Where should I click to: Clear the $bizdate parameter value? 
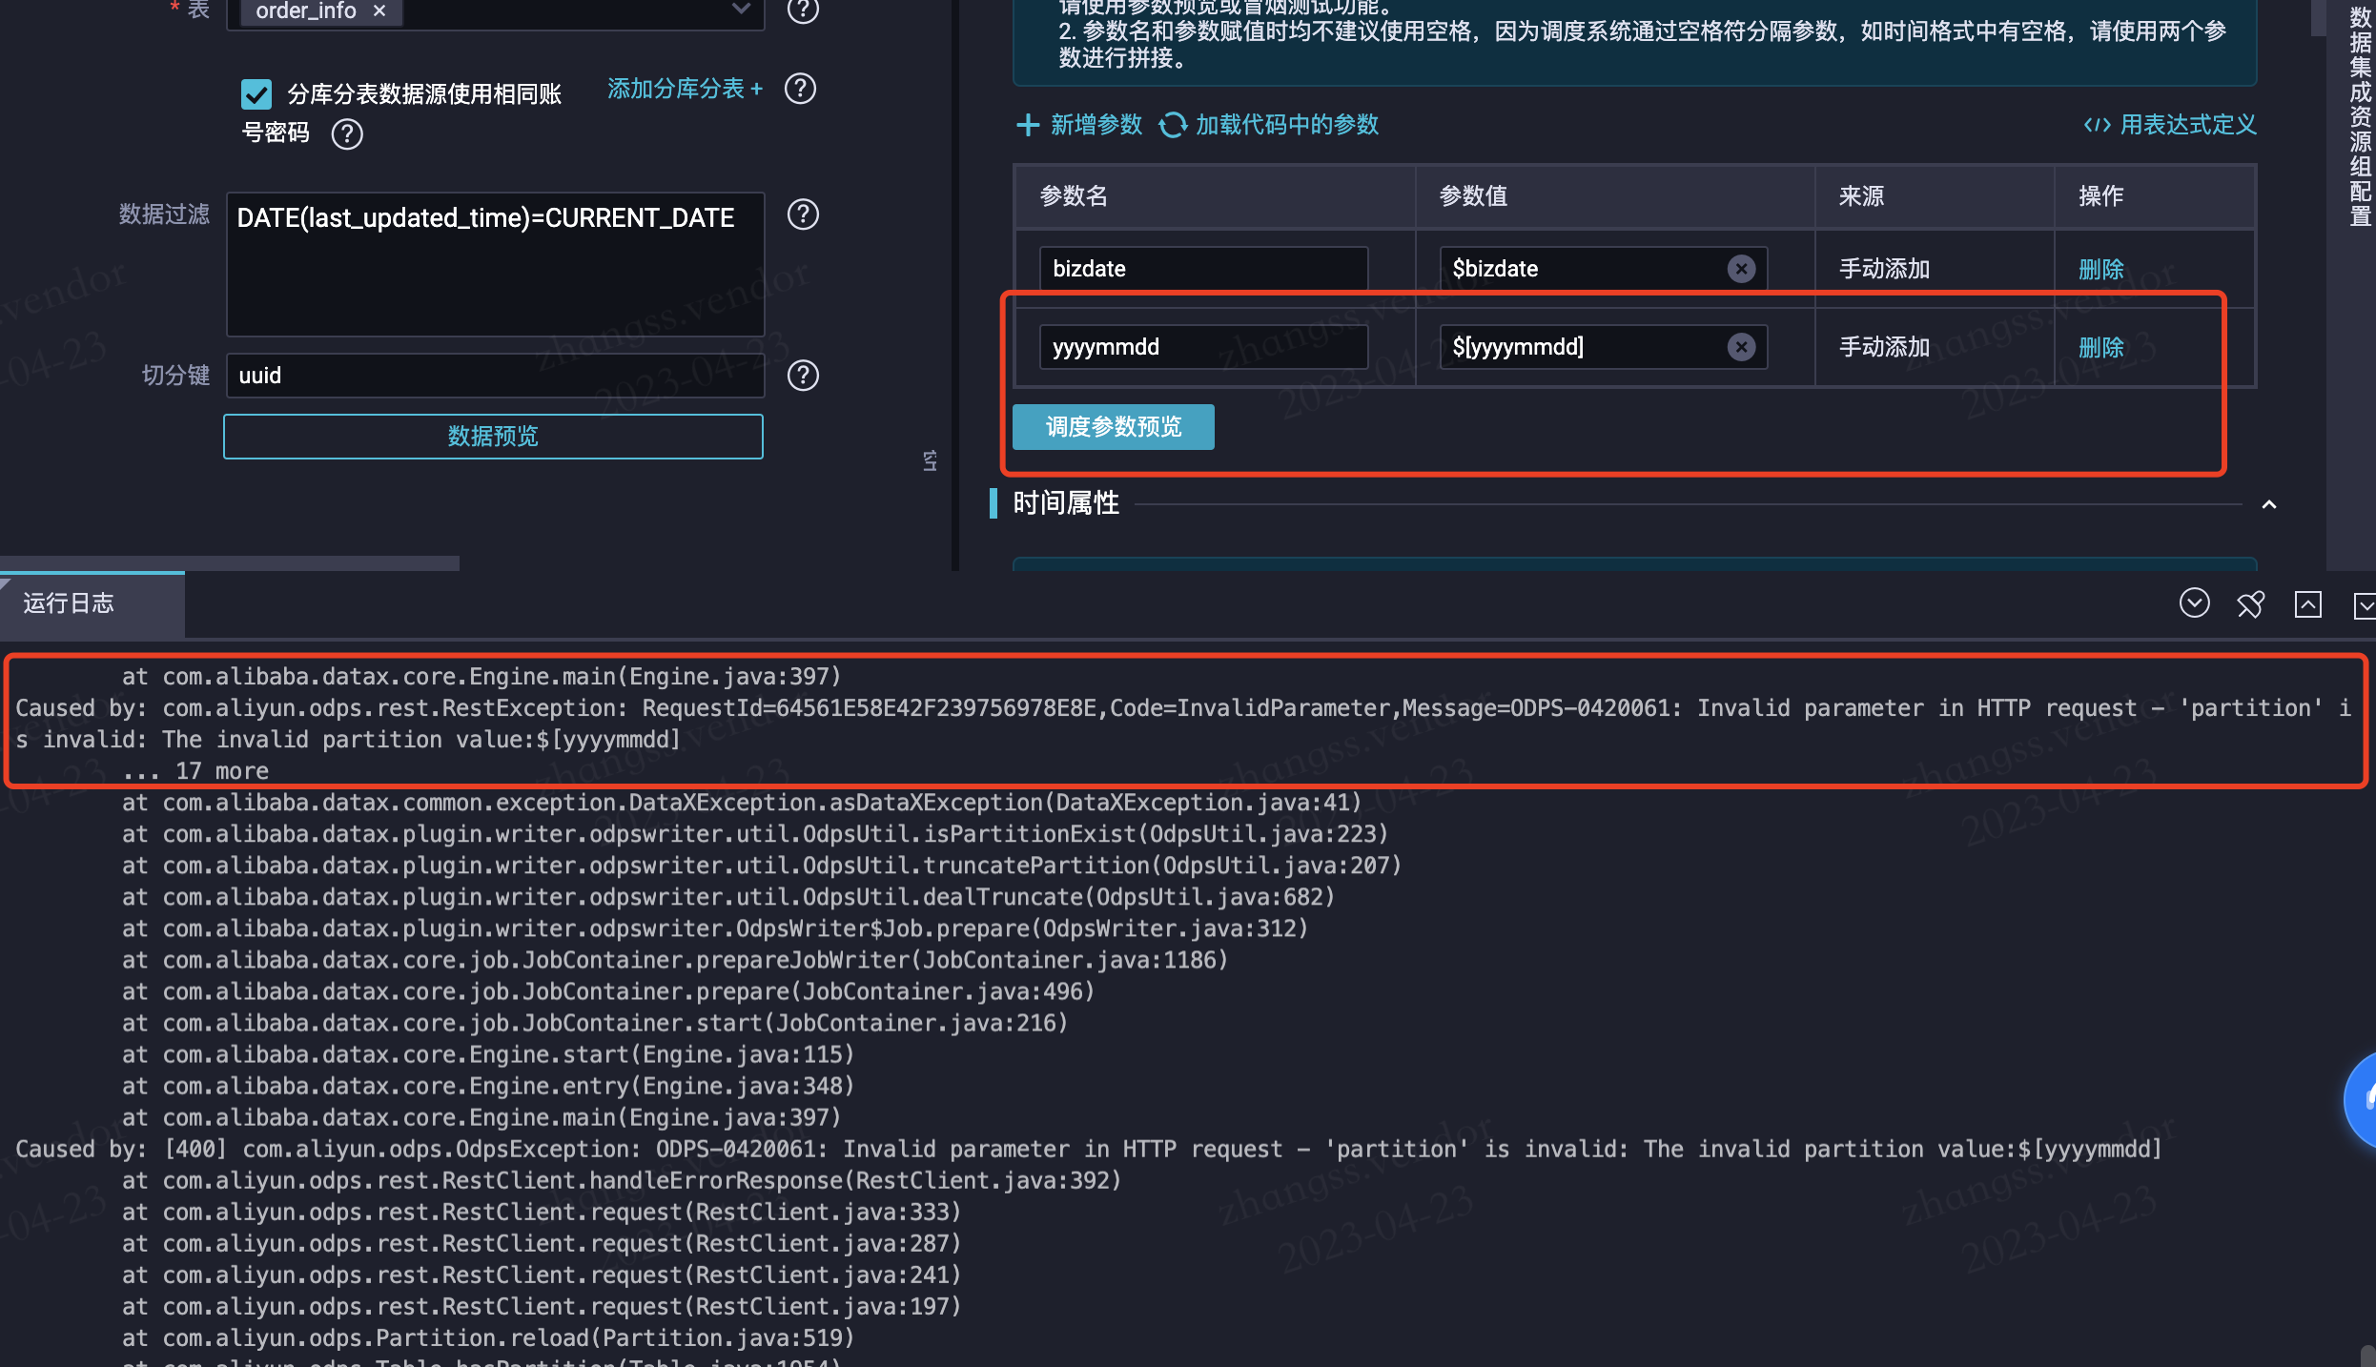[1741, 269]
